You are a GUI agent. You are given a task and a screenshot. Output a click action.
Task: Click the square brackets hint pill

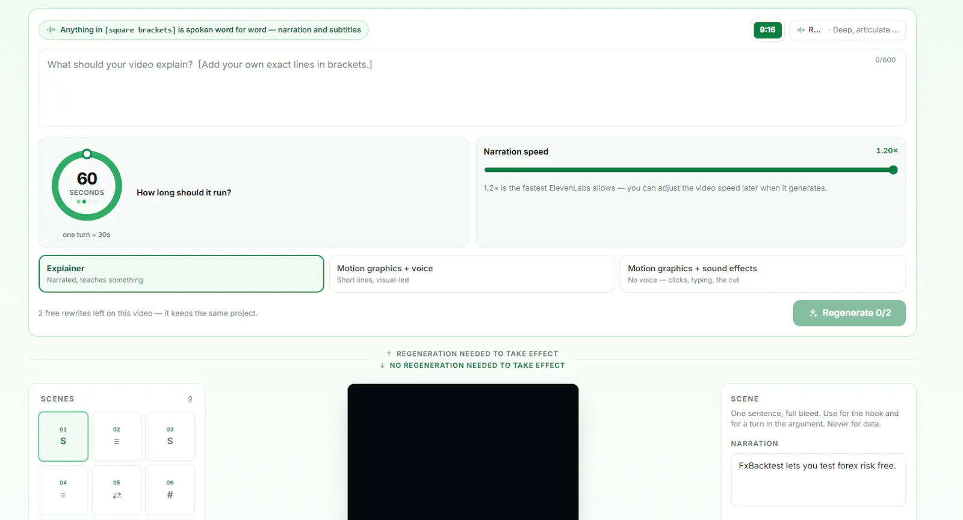[203, 30]
